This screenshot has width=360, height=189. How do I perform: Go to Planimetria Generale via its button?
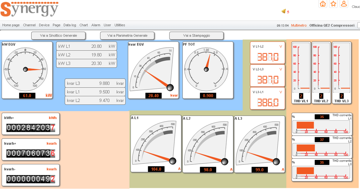(x=127, y=36)
